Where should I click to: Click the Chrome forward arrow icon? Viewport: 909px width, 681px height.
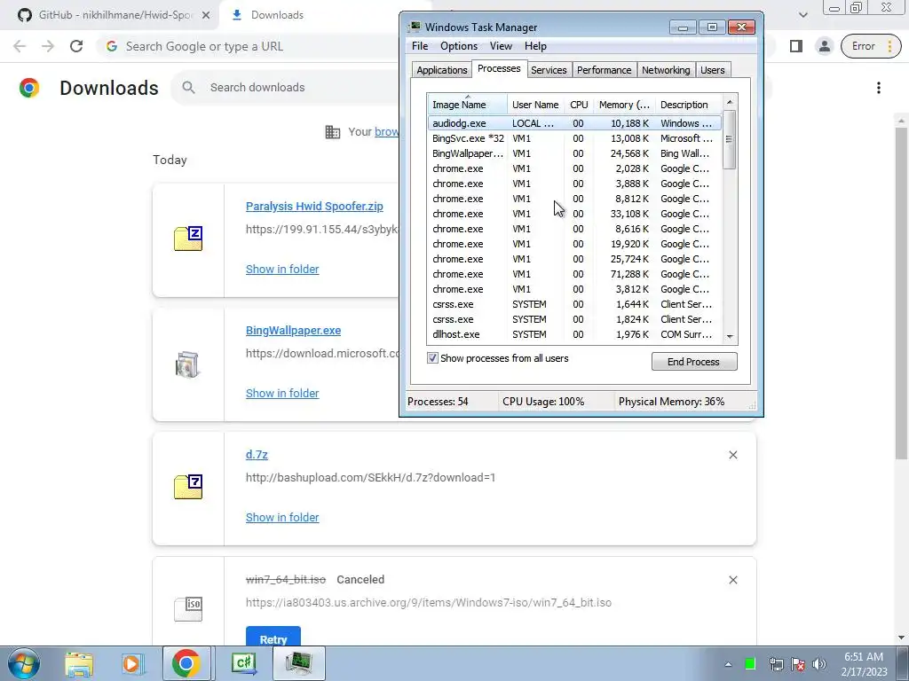pyautogui.click(x=48, y=46)
